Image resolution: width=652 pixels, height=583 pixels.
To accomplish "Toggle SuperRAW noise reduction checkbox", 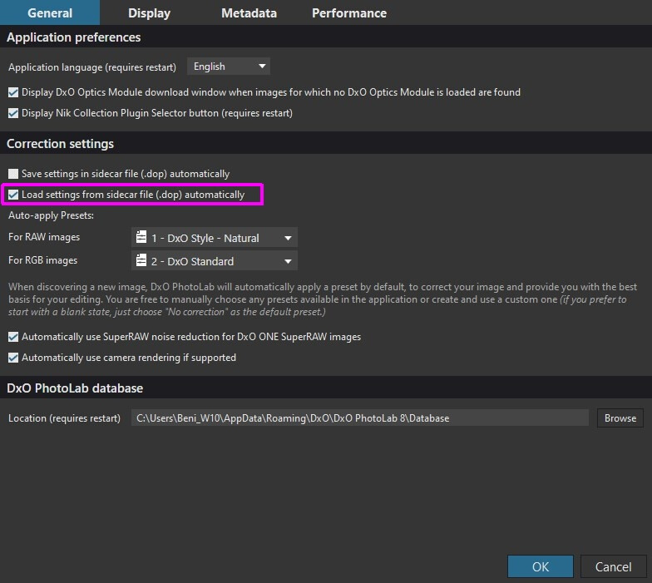I will [x=13, y=337].
